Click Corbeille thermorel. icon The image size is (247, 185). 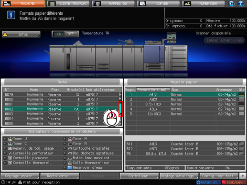point(10,163)
